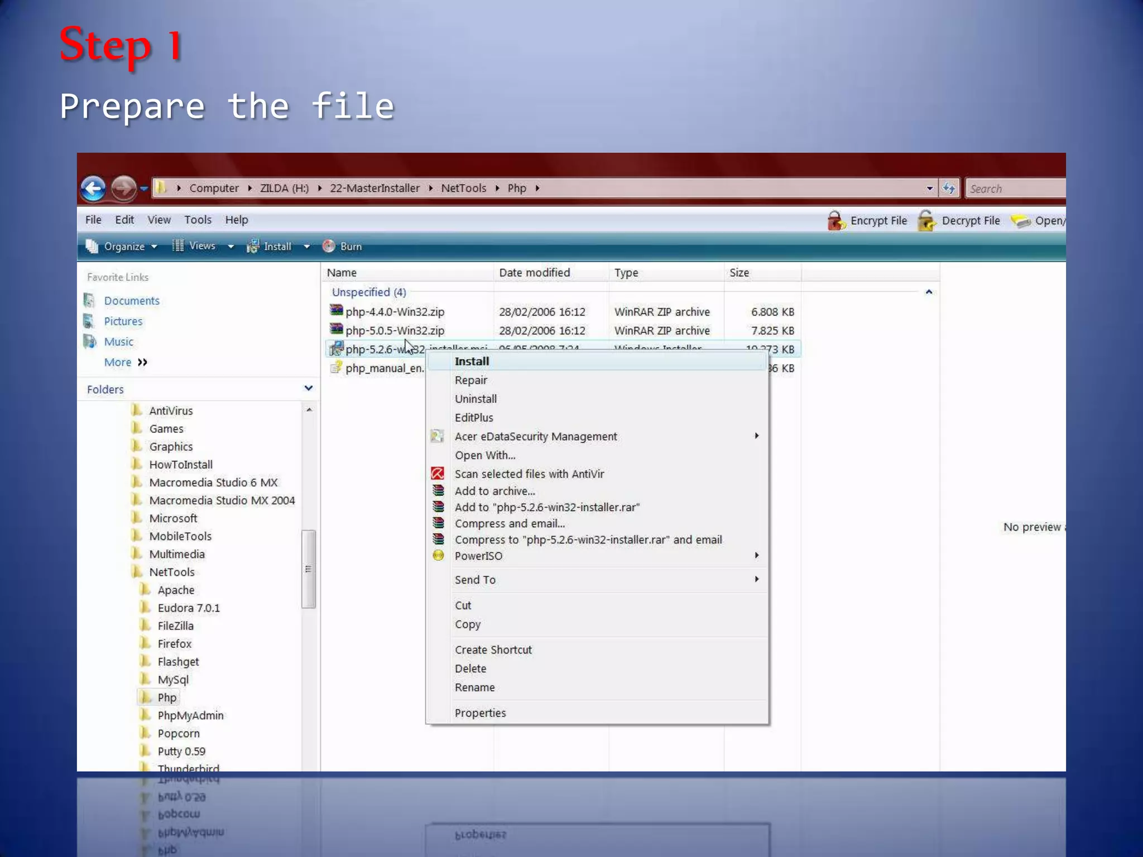Click the Encrypt File lock icon
This screenshot has width=1143, height=857.
click(x=836, y=220)
